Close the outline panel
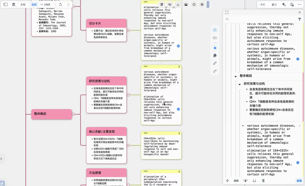305x186 pixels. 299,12
